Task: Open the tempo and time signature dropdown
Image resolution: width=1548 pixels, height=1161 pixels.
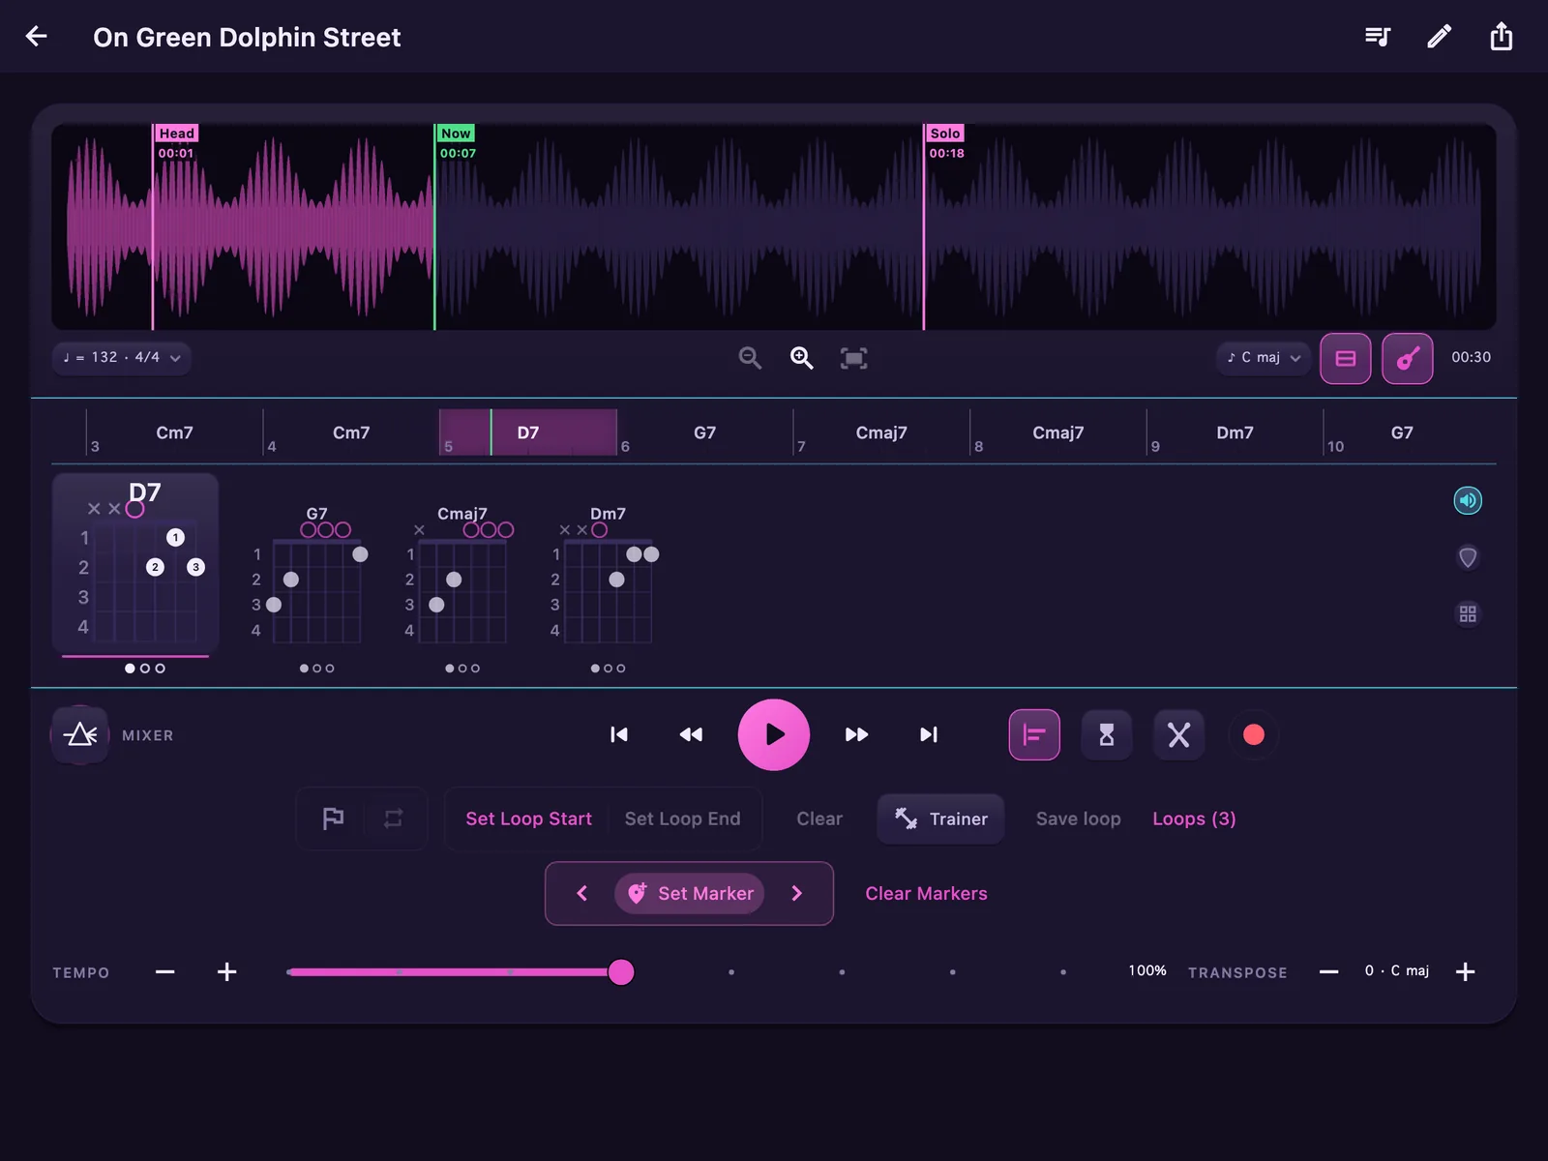Action: click(x=122, y=358)
